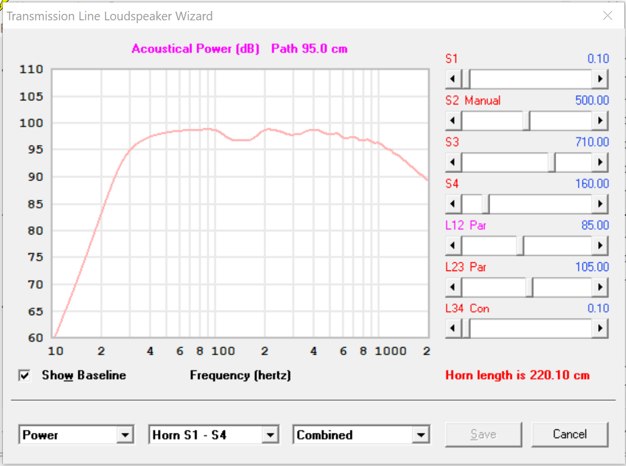Click the S4 slider thumb
This screenshot has height=466, width=626.
click(486, 204)
